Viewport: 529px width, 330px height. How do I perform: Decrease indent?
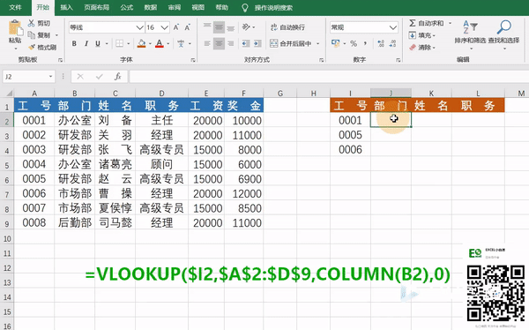[246, 43]
